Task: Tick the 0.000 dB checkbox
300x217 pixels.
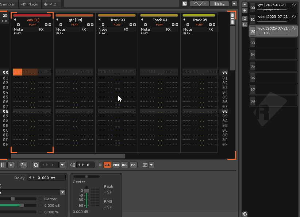Action: tap(41, 206)
